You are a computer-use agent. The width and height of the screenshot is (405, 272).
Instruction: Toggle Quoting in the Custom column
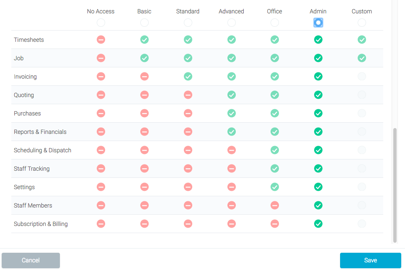(x=361, y=95)
